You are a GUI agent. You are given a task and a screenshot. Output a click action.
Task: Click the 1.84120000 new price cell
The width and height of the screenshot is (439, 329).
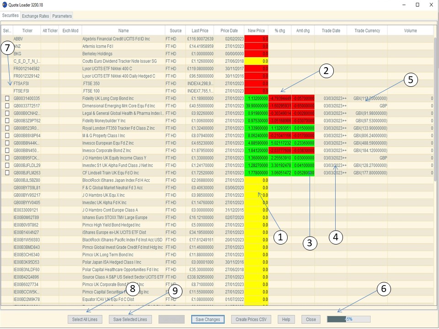257,150
